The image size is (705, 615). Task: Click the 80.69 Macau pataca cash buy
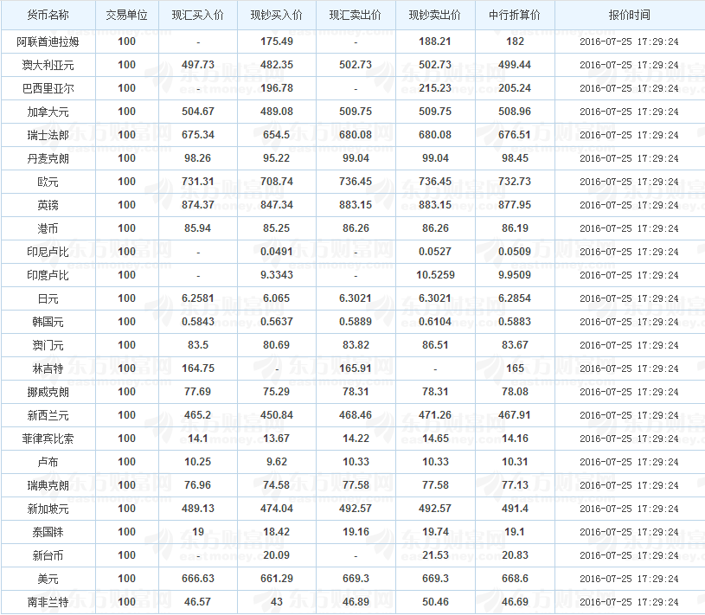click(277, 345)
